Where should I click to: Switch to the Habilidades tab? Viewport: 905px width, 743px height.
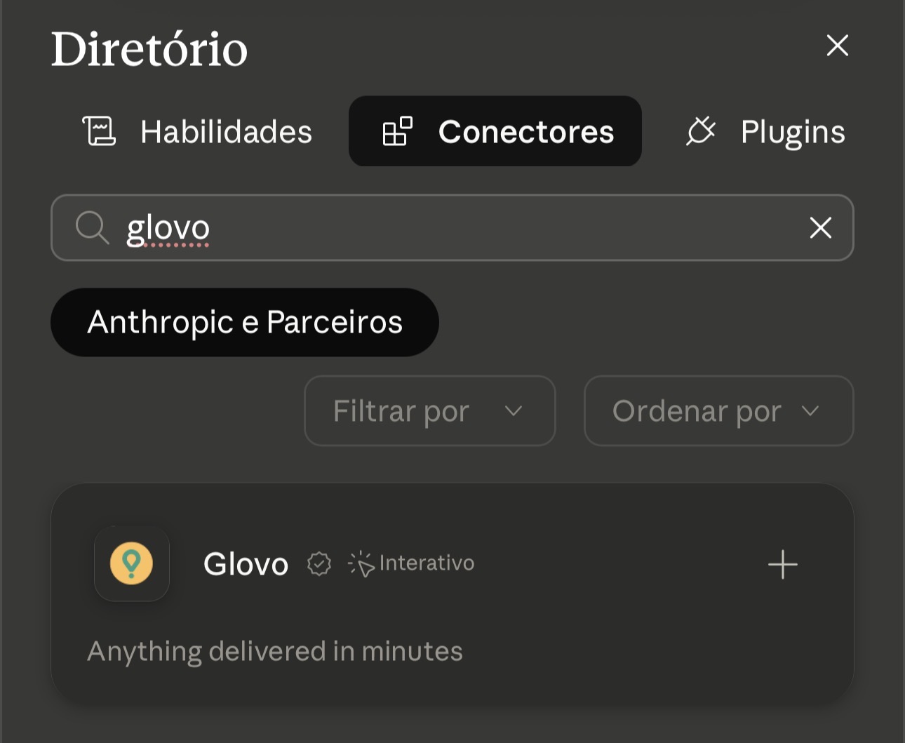pyautogui.click(x=197, y=131)
